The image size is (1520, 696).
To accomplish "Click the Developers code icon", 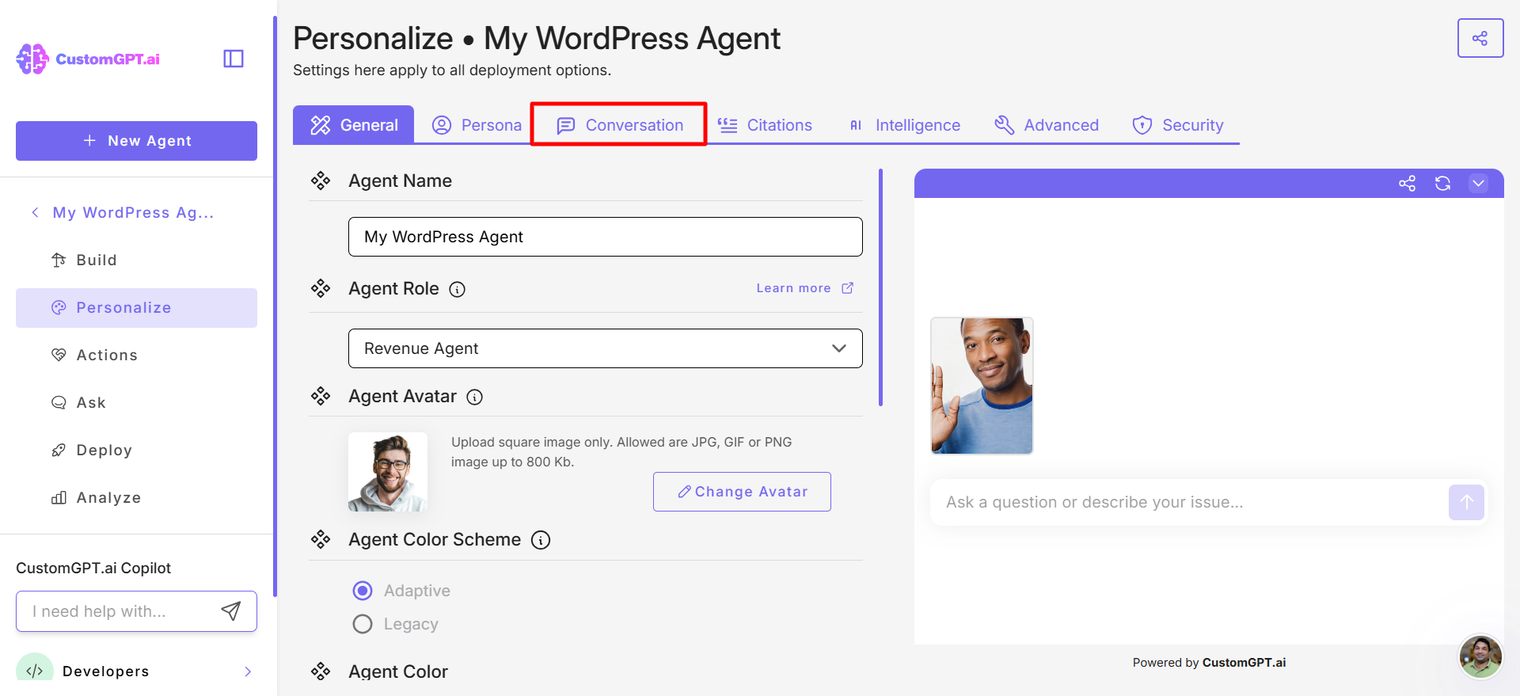I will click(x=35, y=671).
